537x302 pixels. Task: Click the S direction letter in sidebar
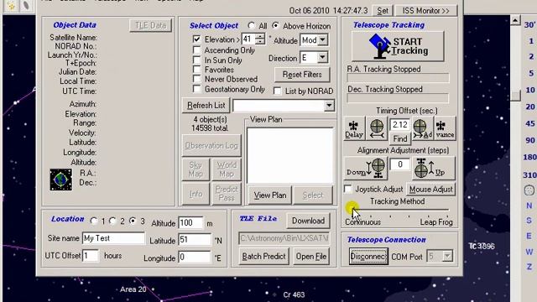(x=529, y=221)
